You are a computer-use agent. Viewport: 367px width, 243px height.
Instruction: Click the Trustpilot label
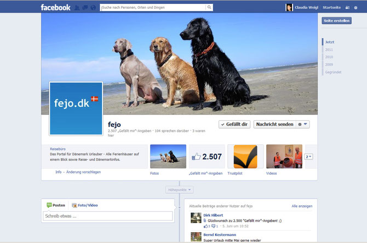235,173
